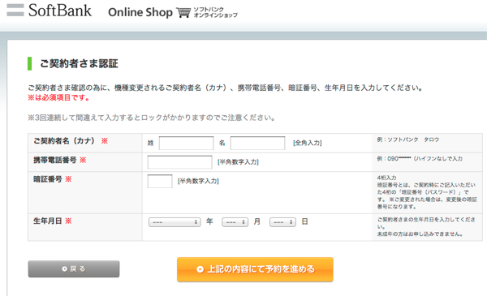
Task: Click the 例:ソフトバンク タロウ example text
Action: pos(408,139)
